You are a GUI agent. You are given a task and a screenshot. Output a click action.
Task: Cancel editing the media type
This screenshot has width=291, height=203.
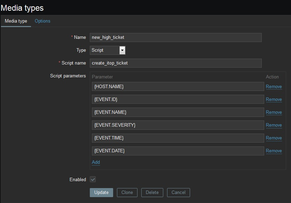tap(178, 193)
